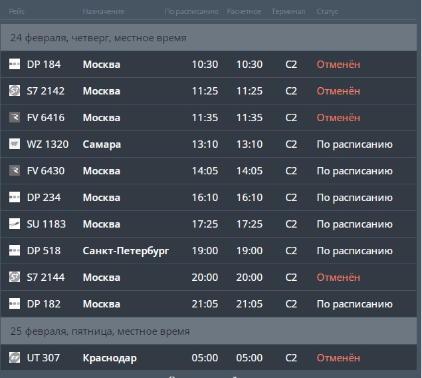Click the S7 airline logo beside S7 2142
Image resolution: width=422 pixels, height=378 pixels.
(x=15, y=91)
